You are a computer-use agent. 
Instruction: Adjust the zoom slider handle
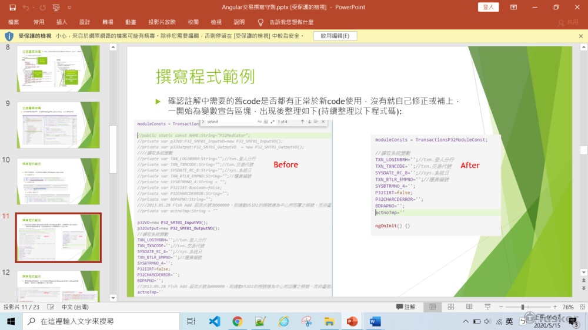523,307
